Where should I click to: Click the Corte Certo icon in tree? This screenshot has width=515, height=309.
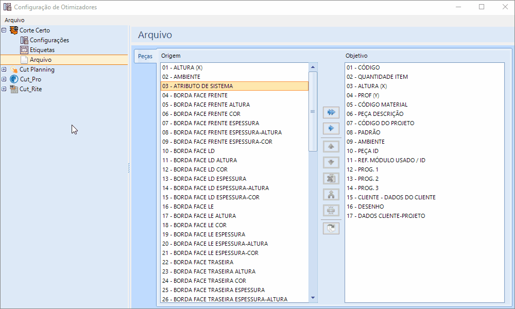[14, 30]
